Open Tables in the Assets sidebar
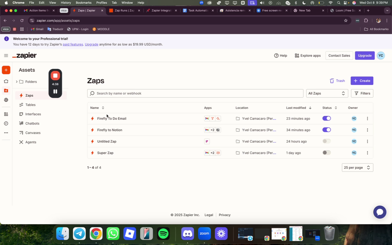 pos(30,105)
